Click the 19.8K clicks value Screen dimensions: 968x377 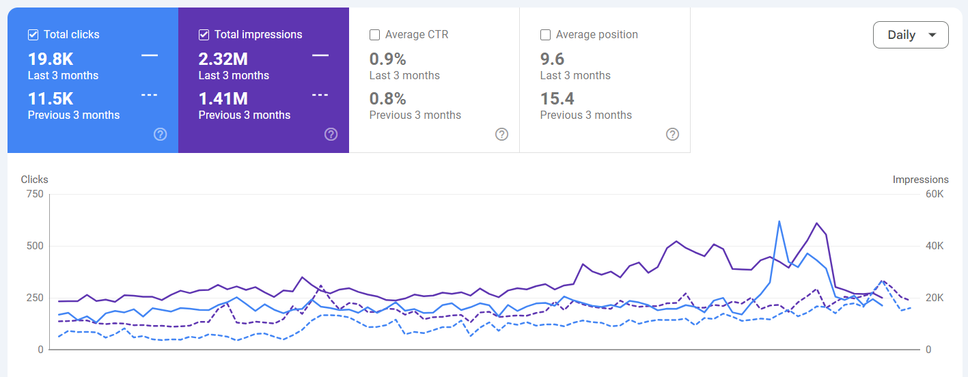[51, 59]
